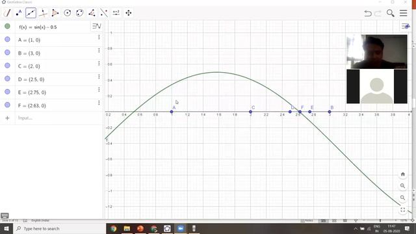Open Zoom from the taskbar
The height and width of the screenshot is (234, 416).
[181, 228]
